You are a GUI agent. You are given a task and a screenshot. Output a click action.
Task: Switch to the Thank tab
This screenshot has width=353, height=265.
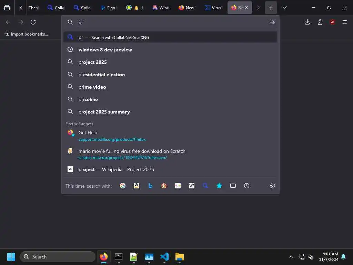click(x=34, y=8)
